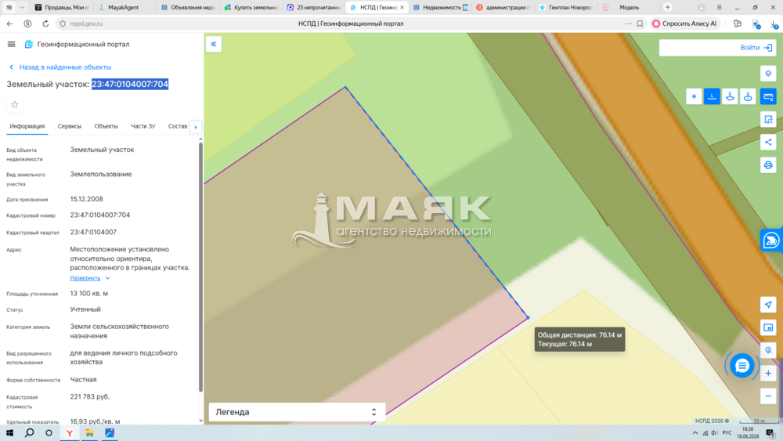Viewport: 783px width, 441px height.
Task: Click the area value 13 100 кв. м
Action: [89, 293]
